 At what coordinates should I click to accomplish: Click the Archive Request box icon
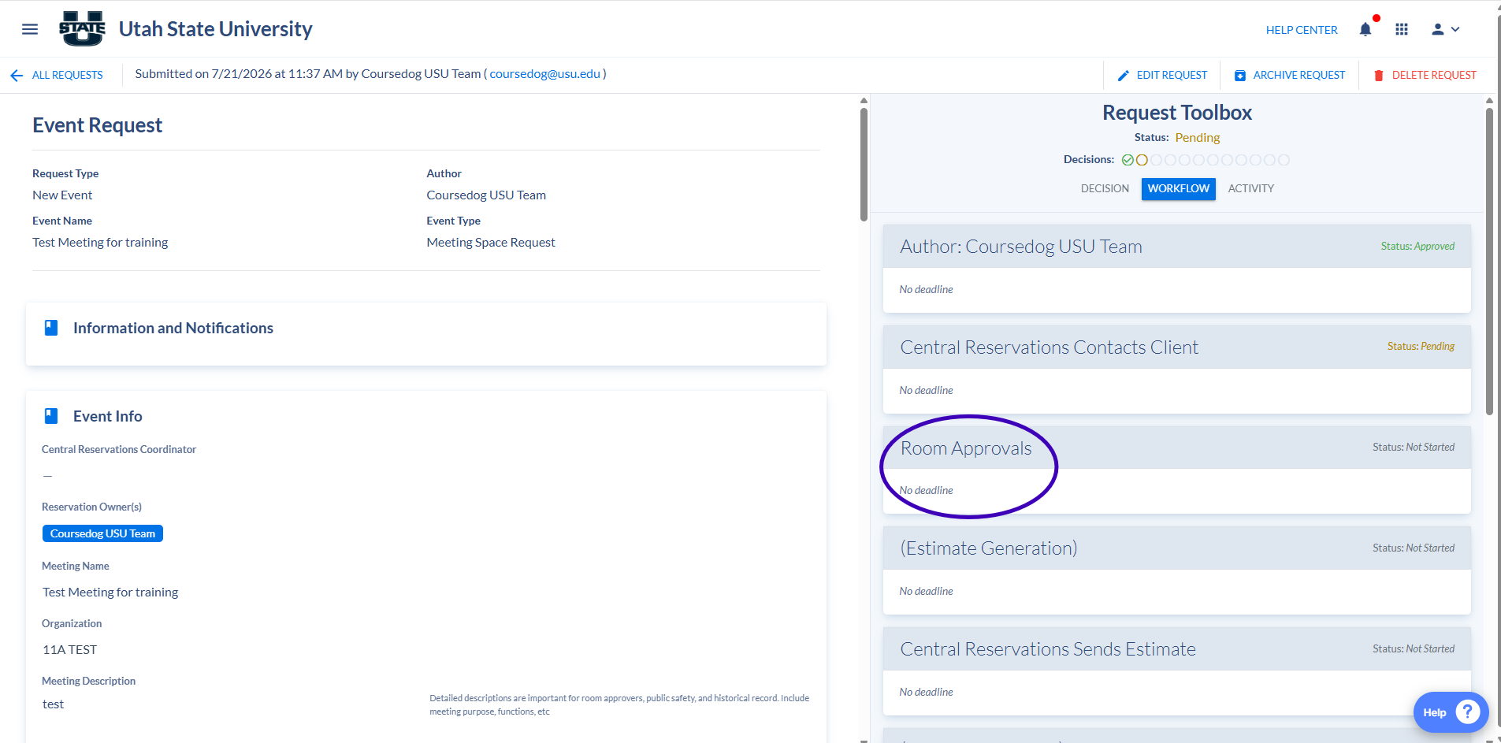pyautogui.click(x=1240, y=76)
